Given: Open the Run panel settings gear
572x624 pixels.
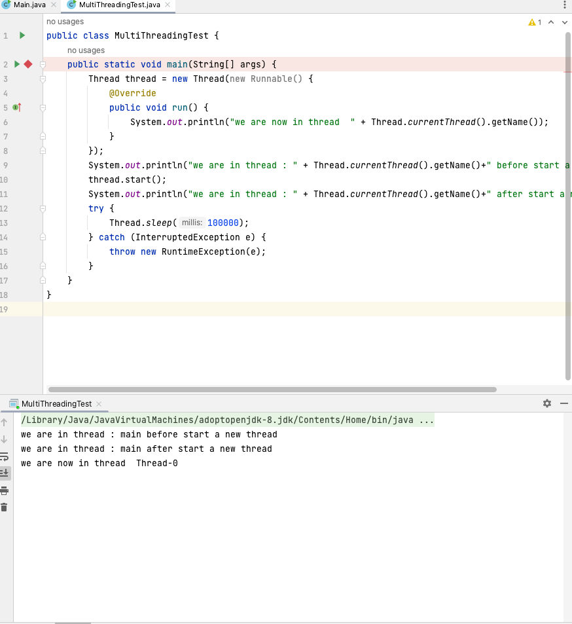Looking at the screenshot, I should point(547,403).
